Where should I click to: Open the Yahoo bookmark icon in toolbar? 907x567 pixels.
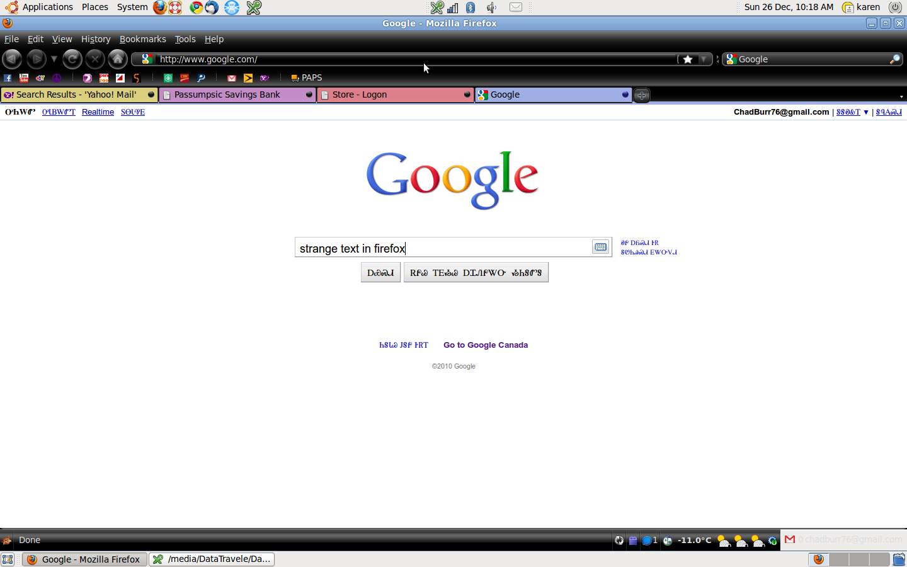click(265, 78)
